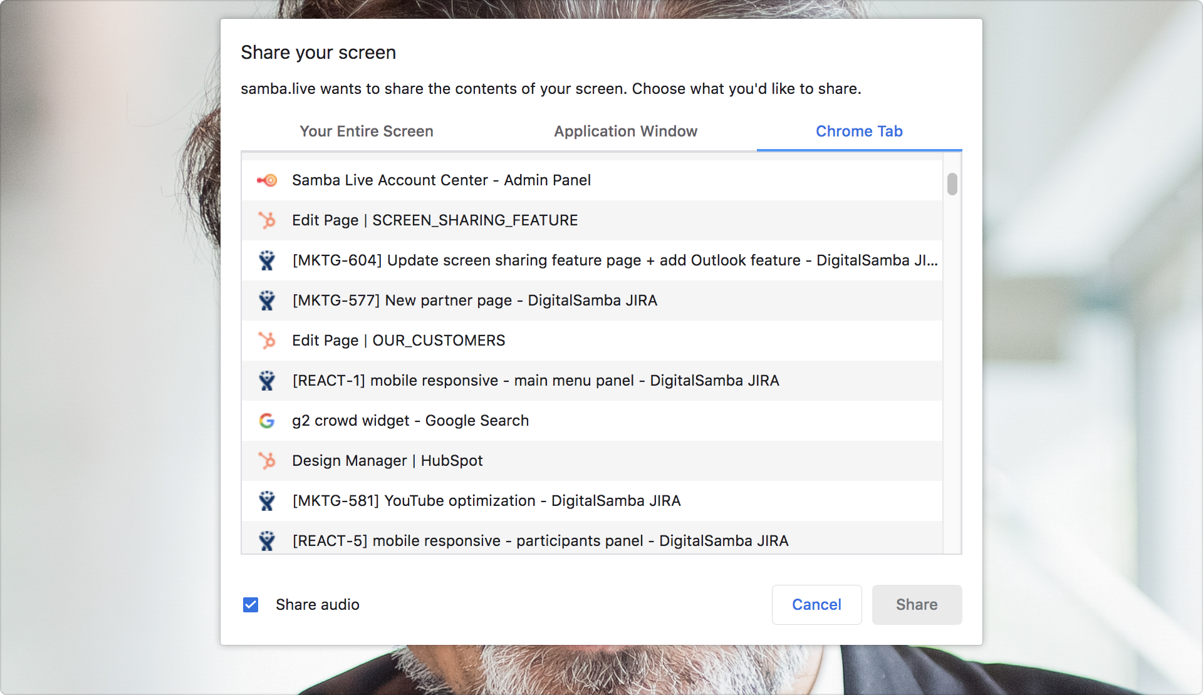Screen dimensions: 1203x695
Task: Select Design Manager | HubSpot entry
Action: pos(592,461)
